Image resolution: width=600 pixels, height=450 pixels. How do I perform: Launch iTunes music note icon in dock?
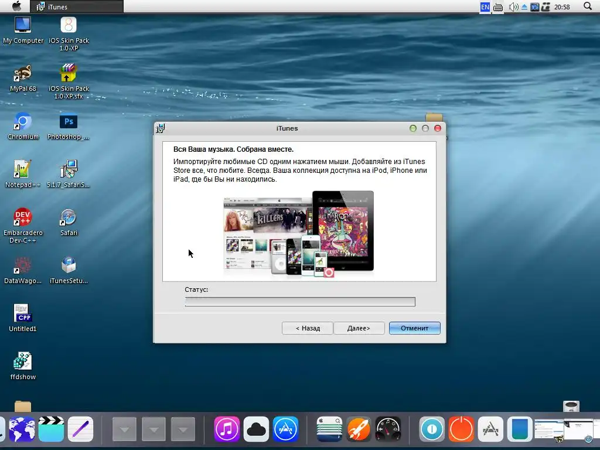tap(227, 429)
